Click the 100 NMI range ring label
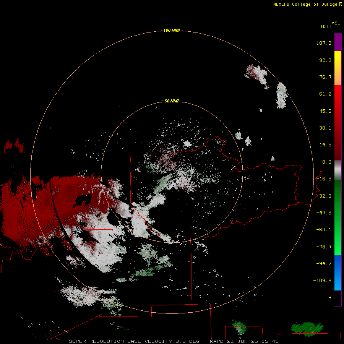The width and height of the screenshot is (344, 344). pyautogui.click(x=172, y=30)
